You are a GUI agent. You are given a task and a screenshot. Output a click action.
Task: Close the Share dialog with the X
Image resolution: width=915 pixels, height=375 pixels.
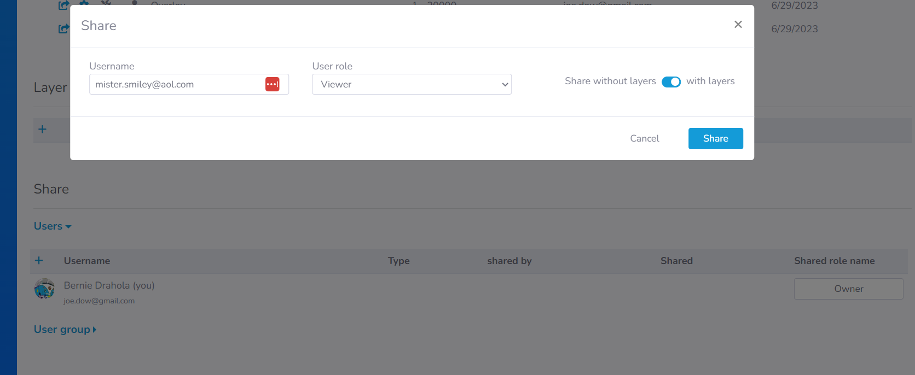[x=738, y=25]
